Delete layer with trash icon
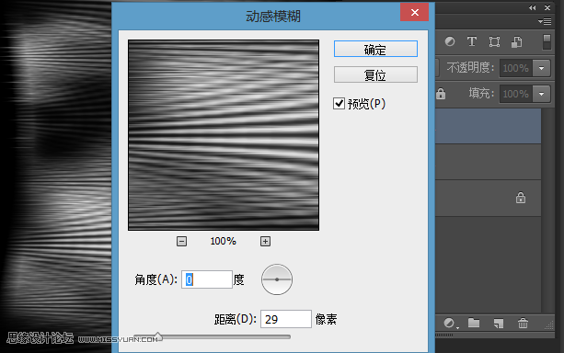 tap(523, 324)
